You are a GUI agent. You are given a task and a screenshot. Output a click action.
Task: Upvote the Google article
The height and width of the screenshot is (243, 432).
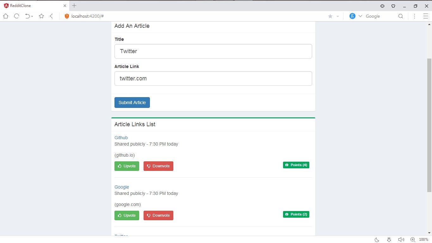point(127,215)
